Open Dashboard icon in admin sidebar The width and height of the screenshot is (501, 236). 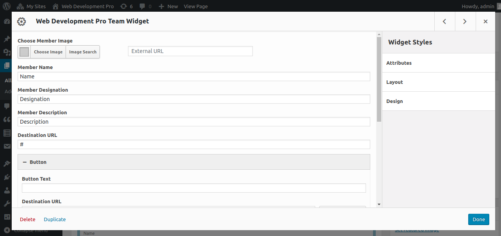click(7, 22)
